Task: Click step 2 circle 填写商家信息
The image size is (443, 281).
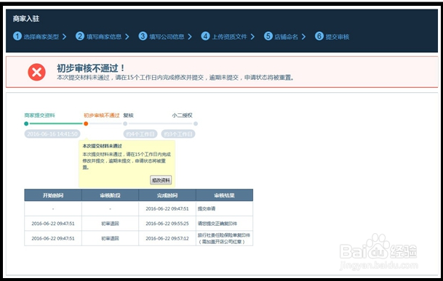Action: pos(80,36)
